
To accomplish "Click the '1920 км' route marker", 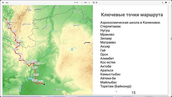I will [35, 81].
